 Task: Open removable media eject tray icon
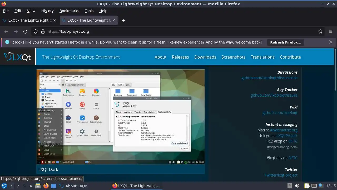tap(289, 186)
